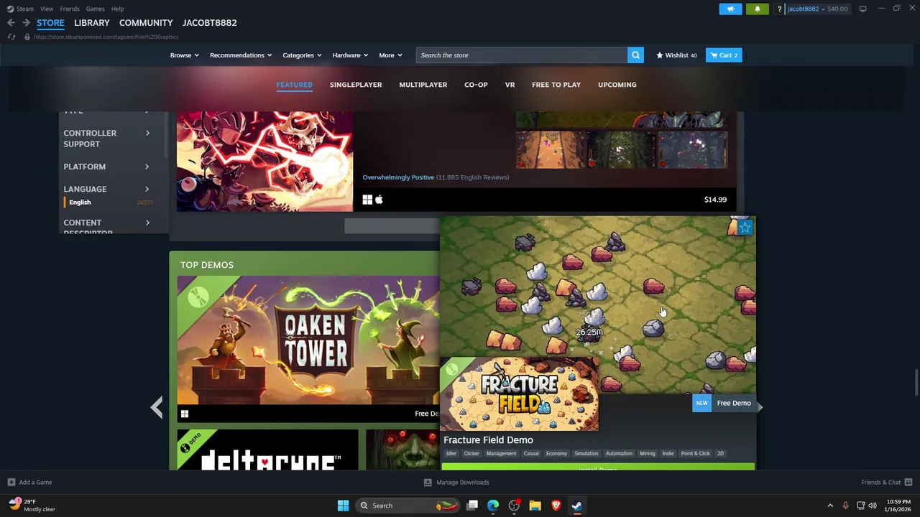
Task: Select the Multiplayer tab
Action: point(423,85)
